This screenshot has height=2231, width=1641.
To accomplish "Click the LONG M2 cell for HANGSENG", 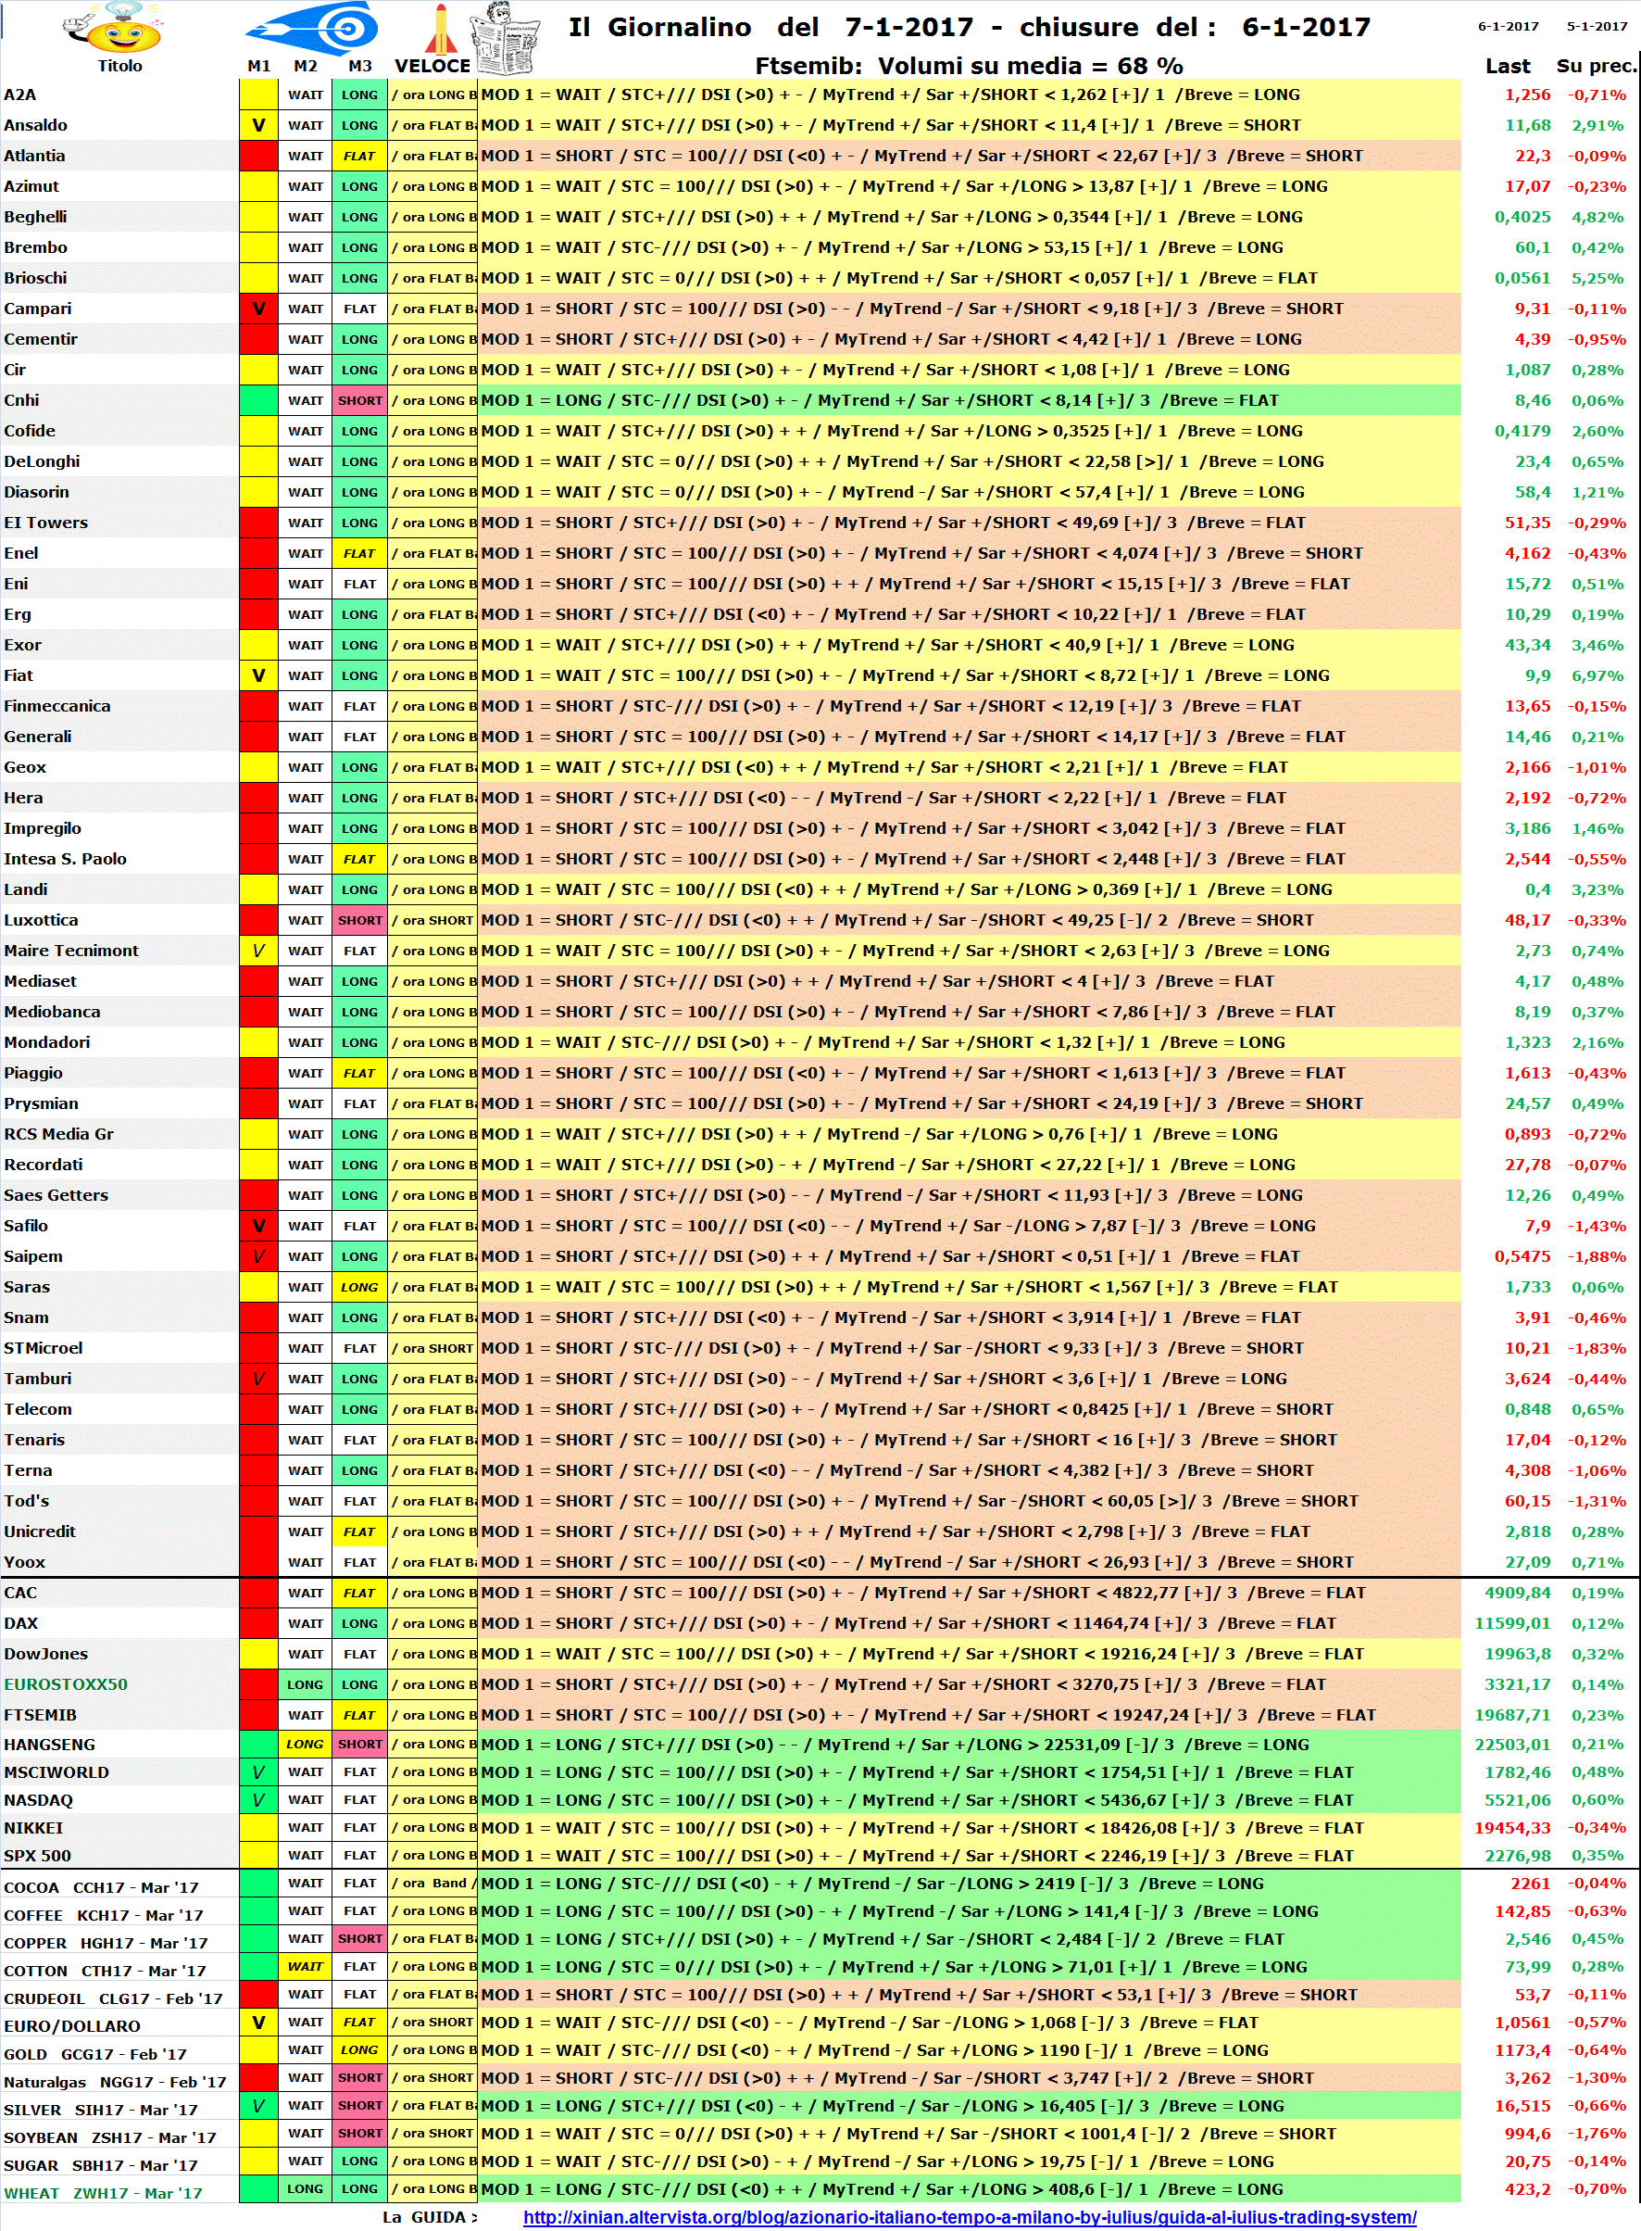I will tap(305, 1744).
